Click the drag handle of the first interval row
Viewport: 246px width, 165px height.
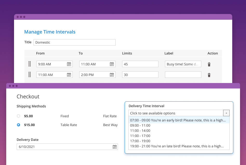[29, 64]
